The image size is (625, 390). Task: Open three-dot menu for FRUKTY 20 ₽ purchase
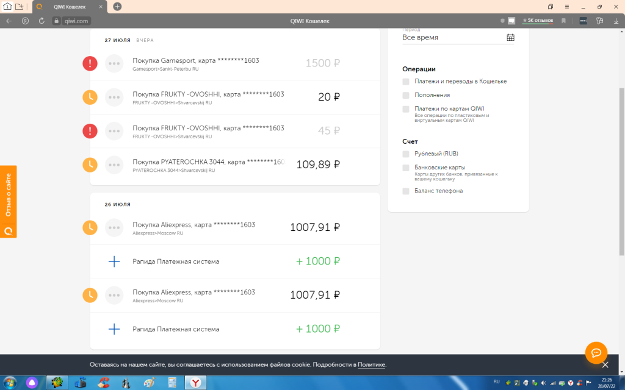click(114, 97)
